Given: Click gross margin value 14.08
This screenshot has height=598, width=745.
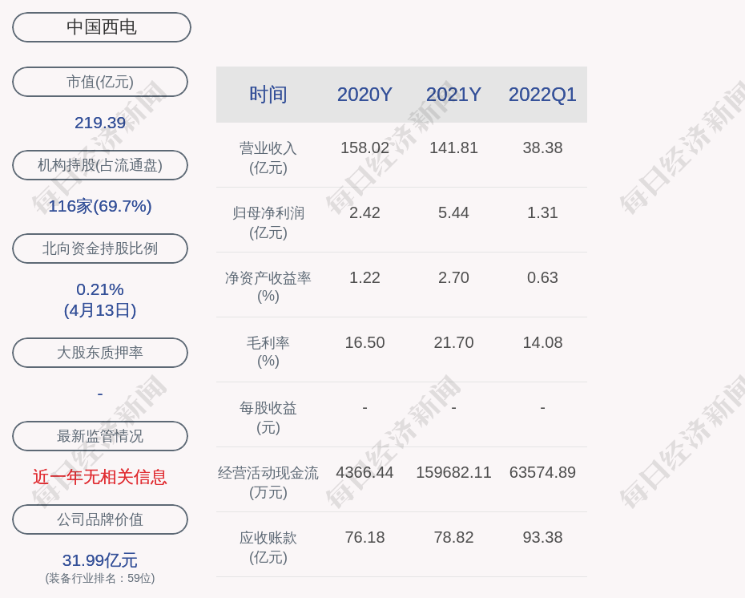Looking at the screenshot, I should 542,343.
